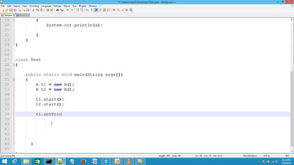Place cursor after t1.setPrio text
This screenshot has height=165, width=294.
tap(62, 114)
